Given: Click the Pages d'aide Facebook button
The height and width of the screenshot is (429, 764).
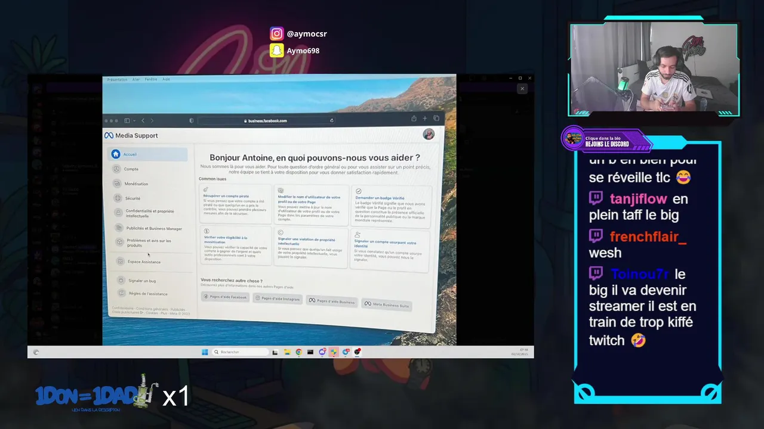Looking at the screenshot, I should point(225,297).
